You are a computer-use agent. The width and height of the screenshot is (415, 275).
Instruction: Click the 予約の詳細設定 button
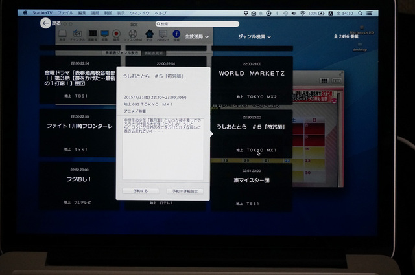pyautogui.click(x=185, y=191)
